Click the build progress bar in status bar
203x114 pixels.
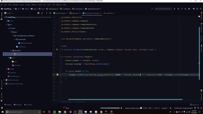point(110,108)
